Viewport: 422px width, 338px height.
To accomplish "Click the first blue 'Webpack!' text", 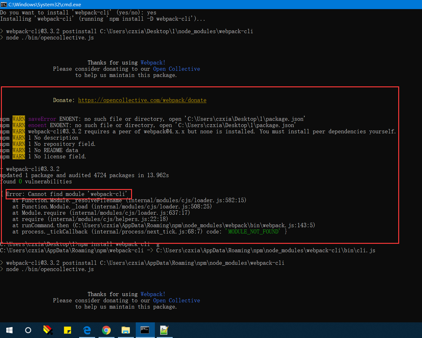I will (153, 63).
